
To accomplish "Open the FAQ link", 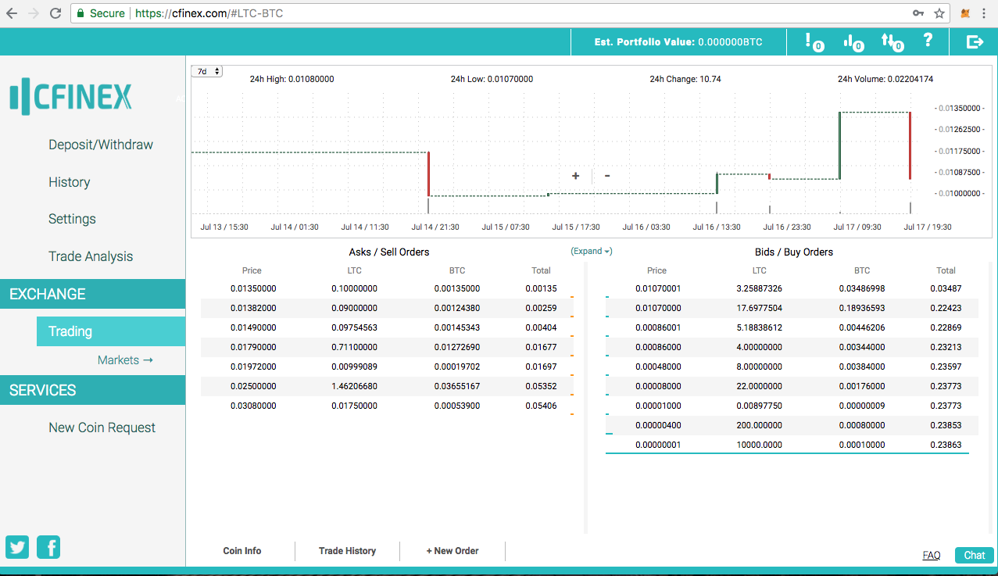I will (932, 555).
